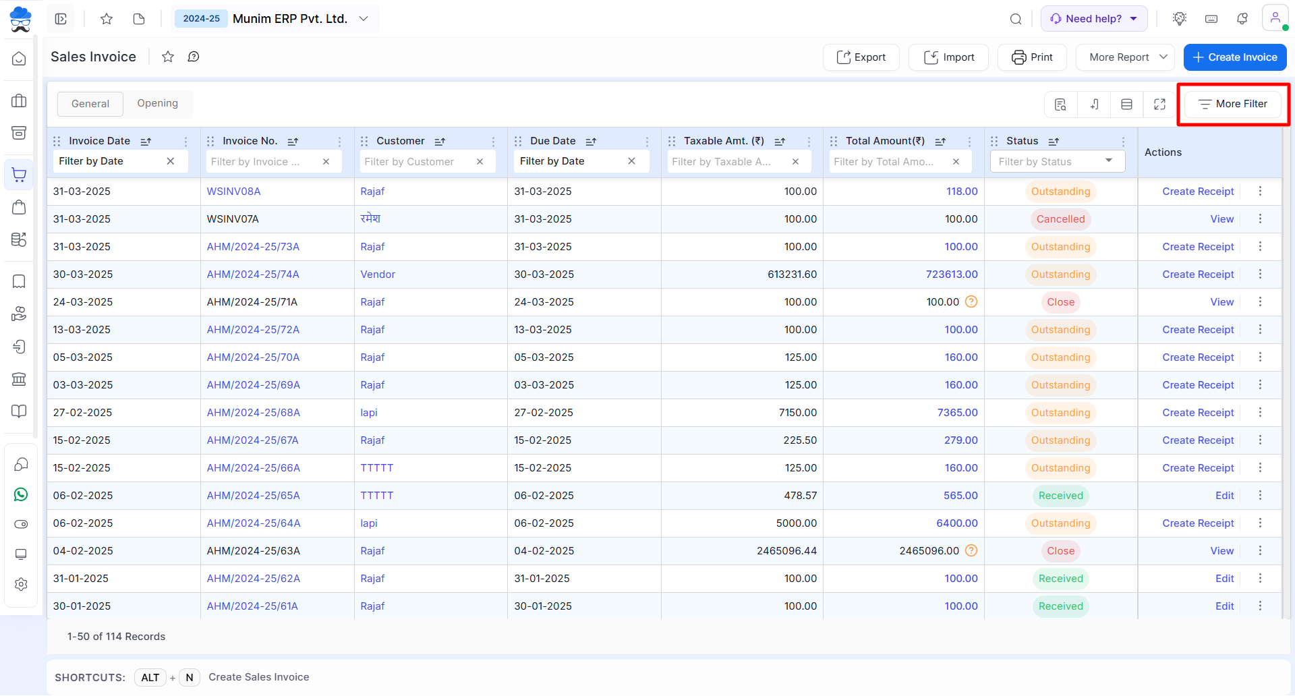The image size is (1295, 696).
Task: Open the open-book reports sidebar icon
Action: point(19,411)
